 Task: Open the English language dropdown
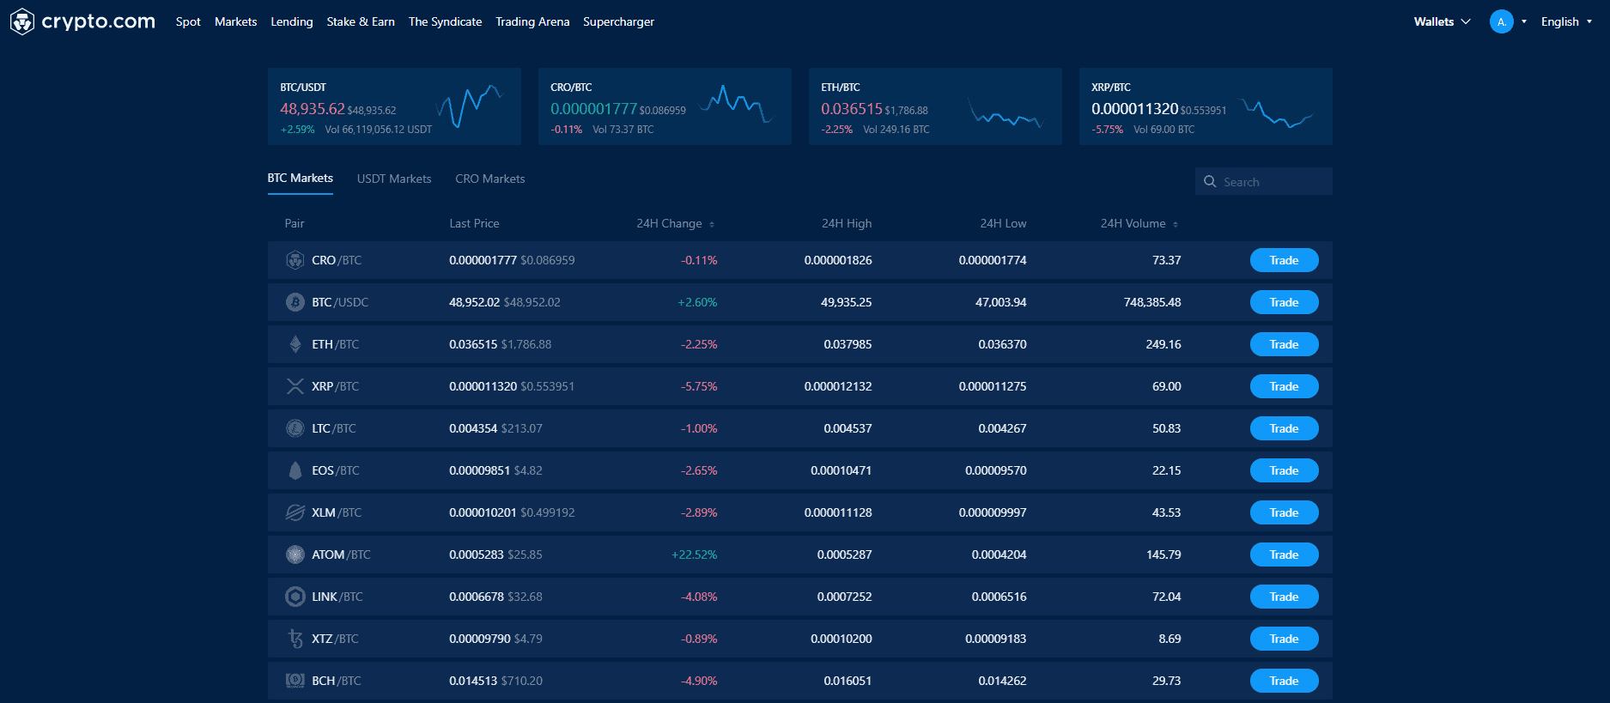(x=1566, y=21)
